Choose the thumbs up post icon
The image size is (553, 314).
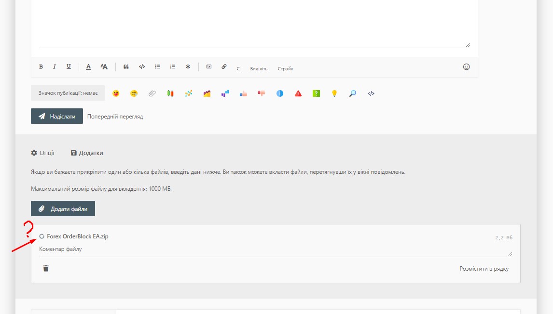(x=243, y=93)
